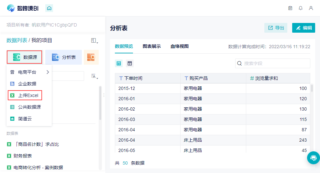Viewport: 320px width, 173px height.
Task: Open the customer support chat bubble
Action: pos(313,158)
